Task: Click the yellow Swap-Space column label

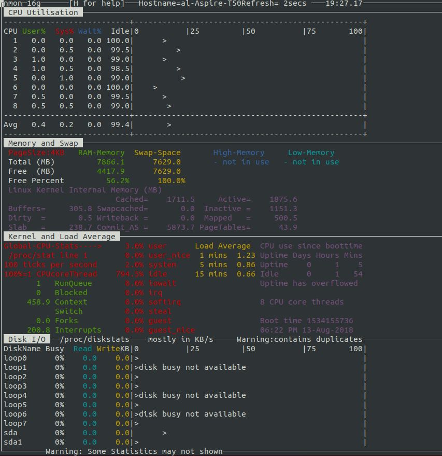Action: point(157,153)
